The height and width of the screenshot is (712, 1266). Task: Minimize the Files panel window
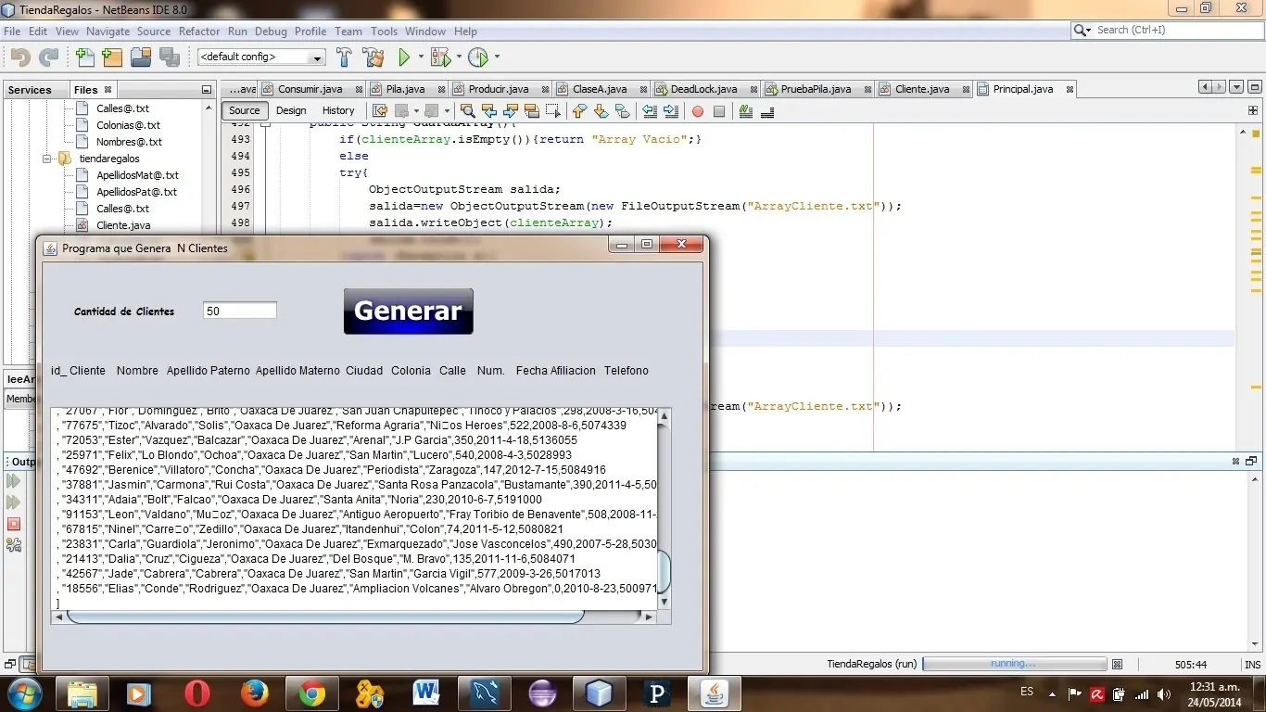(207, 90)
